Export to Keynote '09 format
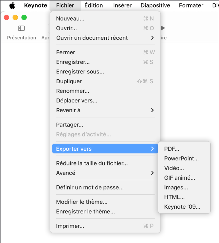219x243 pixels. click(182, 207)
